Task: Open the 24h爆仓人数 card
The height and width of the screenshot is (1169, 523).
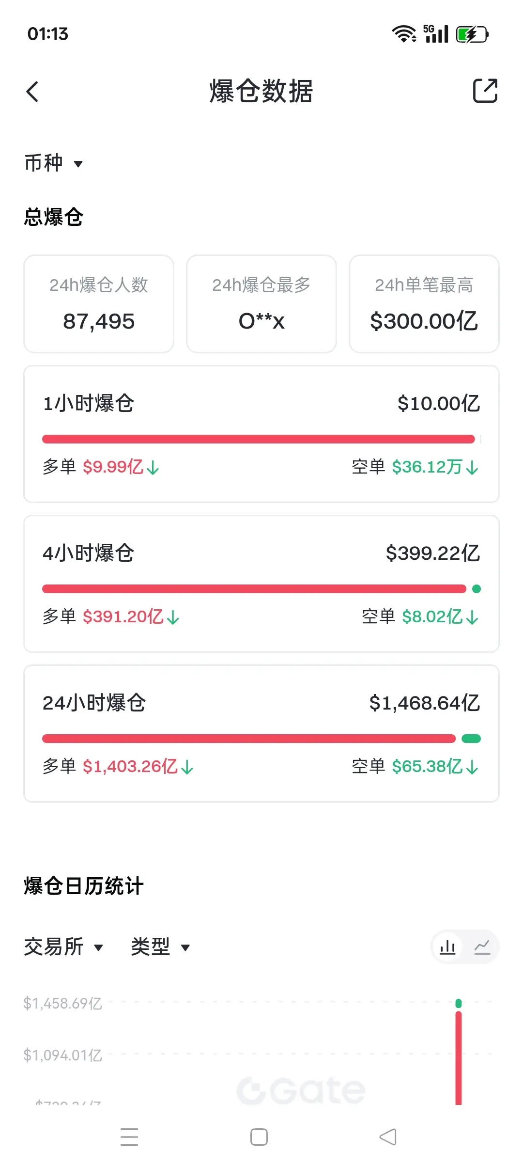Action: pos(99,304)
